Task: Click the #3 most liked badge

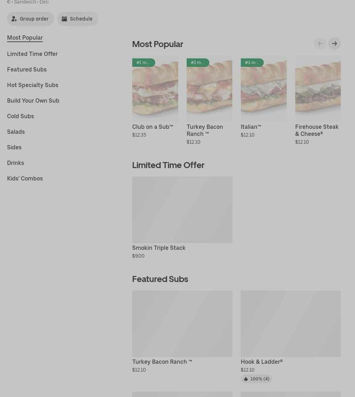Action: click(252, 63)
